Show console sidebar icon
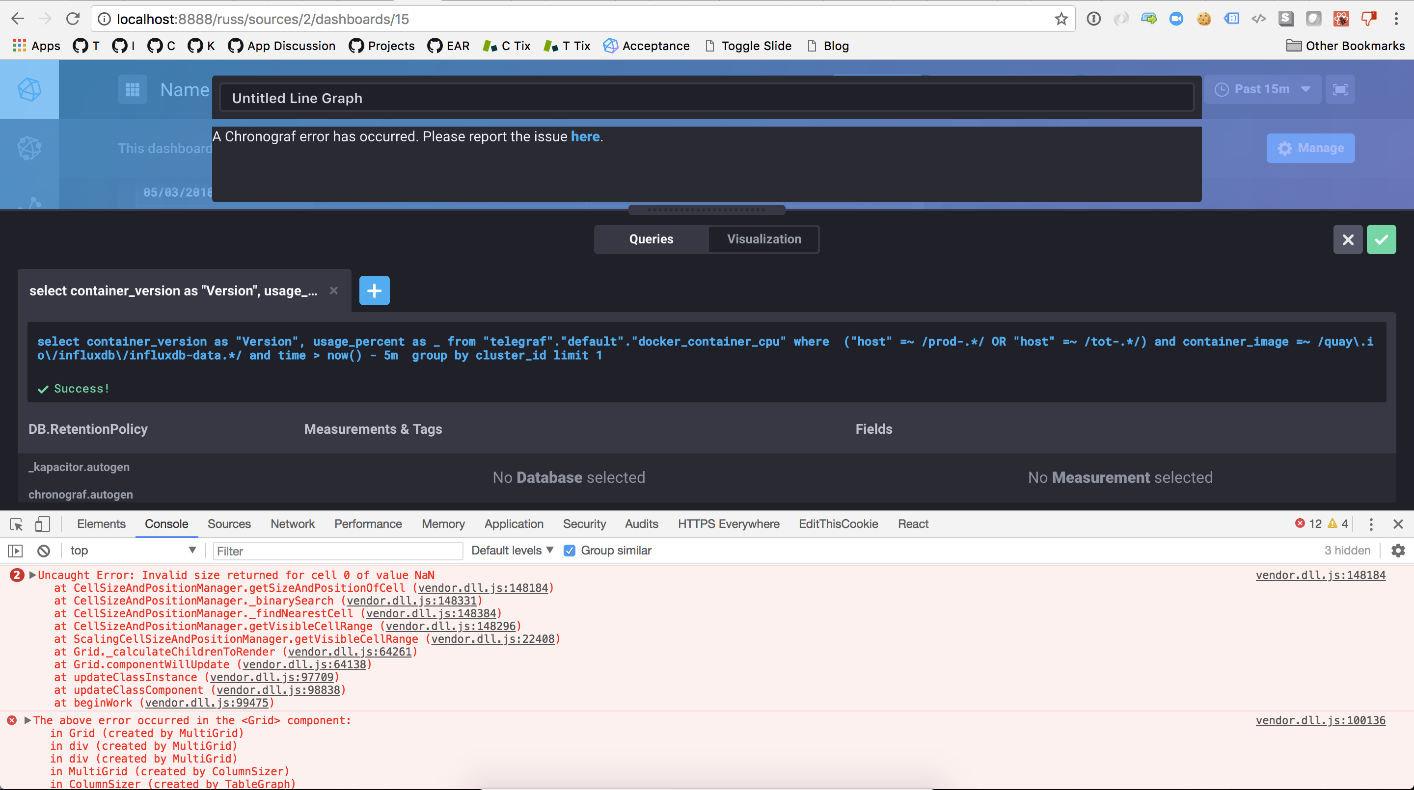This screenshot has width=1414, height=790. pyautogui.click(x=15, y=550)
